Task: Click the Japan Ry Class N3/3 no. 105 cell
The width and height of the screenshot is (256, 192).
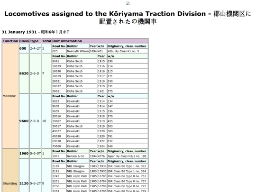Action: 128,156
